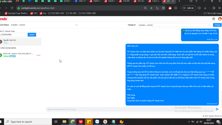Click the Gà Ta Cp message bubble
The height and width of the screenshot is (125, 222).
(x=200, y=35)
